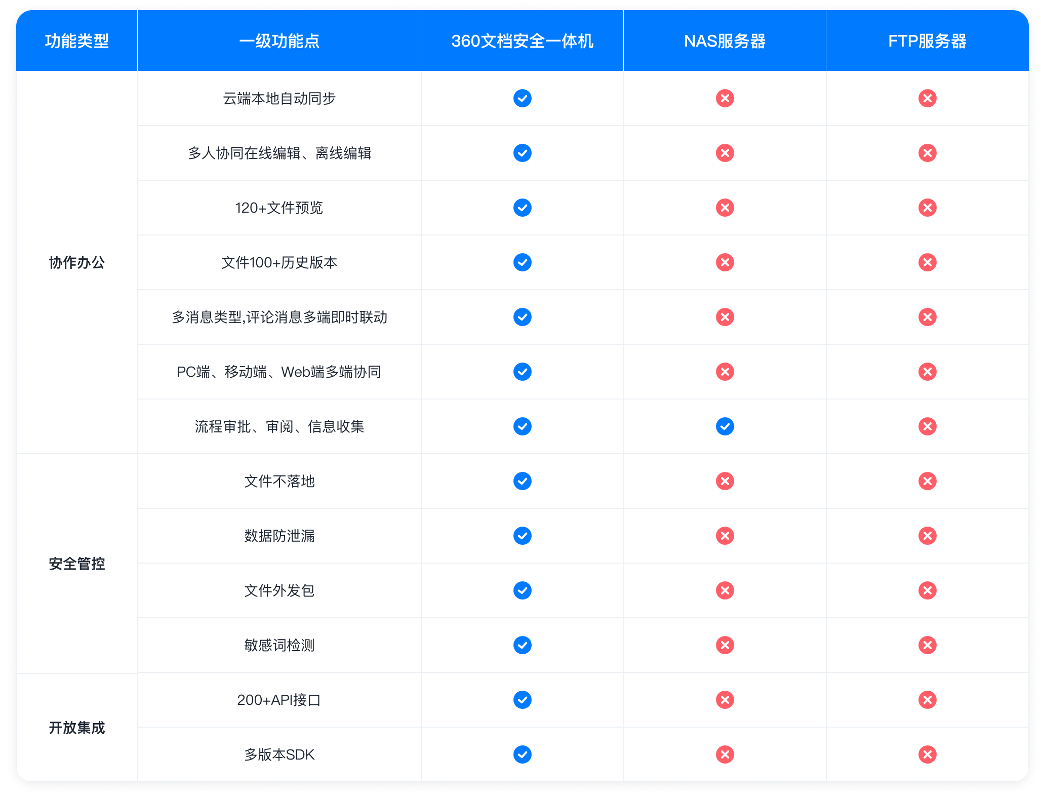This screenshot has width=1041, height=796.
Task: Click NAS red X for 文件外发包 row
Action: tap(725, 590)
